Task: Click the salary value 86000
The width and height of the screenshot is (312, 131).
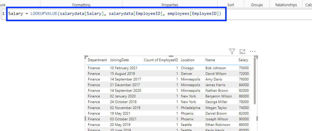Action: click(x=243, y=96)
